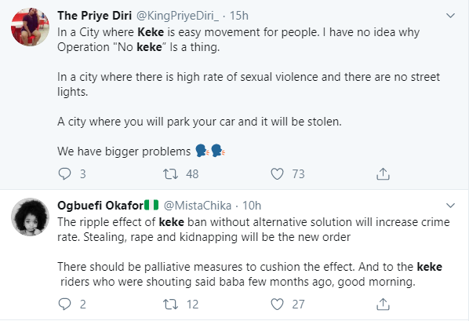Retweet The Priye Diri's Keke tweet
The width and height of the screenshot is (469, 321).
pyautogui.click(x=170, y=173)
